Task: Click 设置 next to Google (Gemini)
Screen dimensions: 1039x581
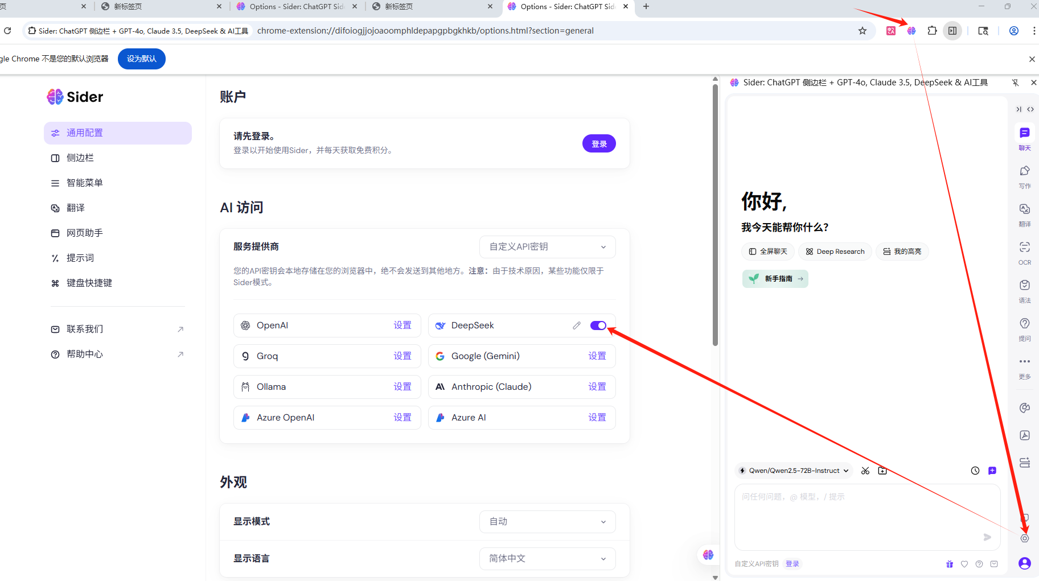Action: click(597, 356)
